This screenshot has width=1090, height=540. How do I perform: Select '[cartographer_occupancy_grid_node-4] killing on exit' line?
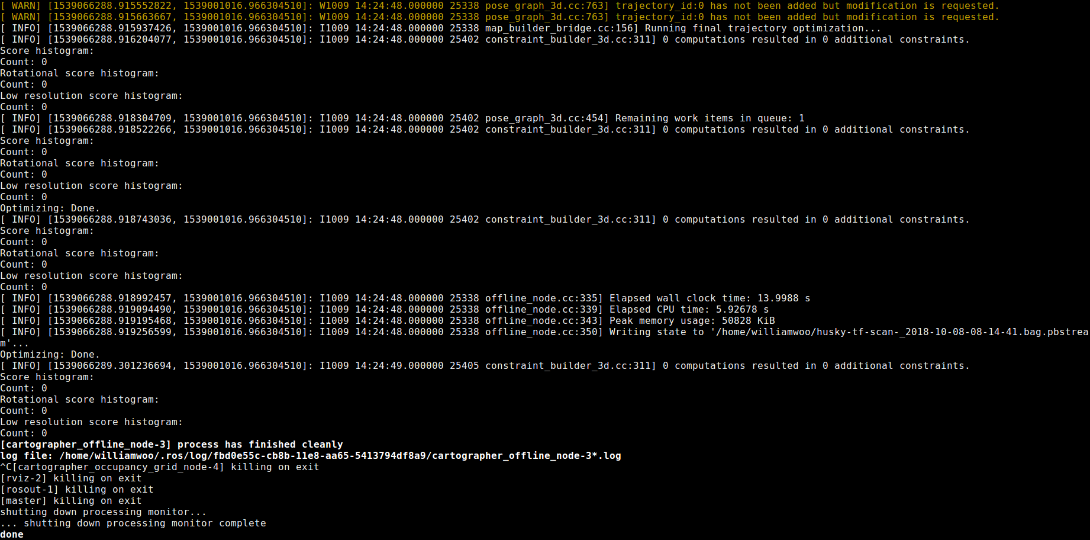(166, 467)
